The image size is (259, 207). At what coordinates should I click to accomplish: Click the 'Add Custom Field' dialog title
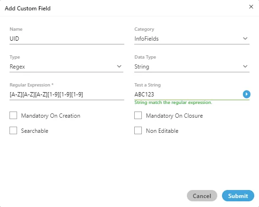tap(28, 9)
